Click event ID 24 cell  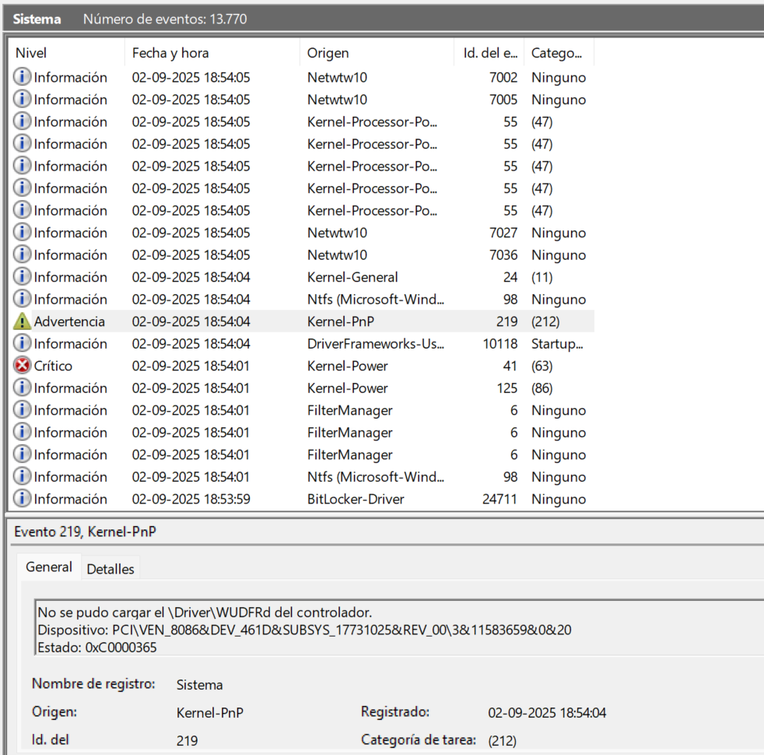[x=510, y=277]
